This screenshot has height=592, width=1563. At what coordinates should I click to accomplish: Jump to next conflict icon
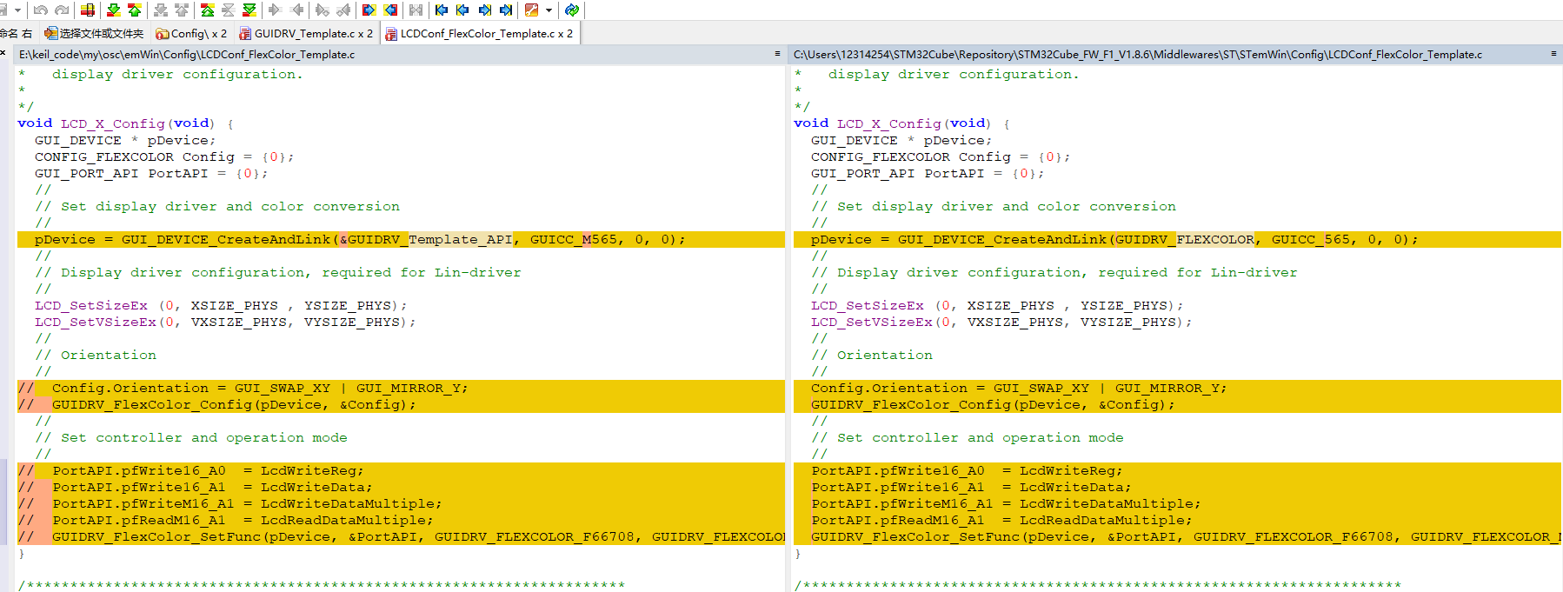coord(160,10)
